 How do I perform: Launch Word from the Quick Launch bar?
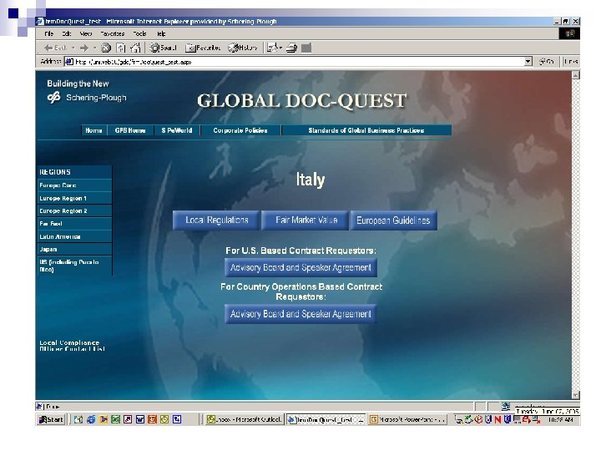tap(140, 419)
